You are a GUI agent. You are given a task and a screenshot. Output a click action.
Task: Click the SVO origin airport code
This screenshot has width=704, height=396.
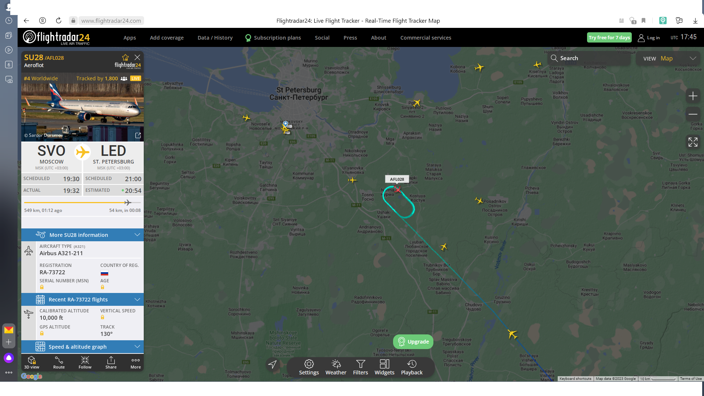(51, 151)
